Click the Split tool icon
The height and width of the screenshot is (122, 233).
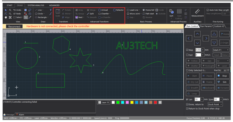(x=89, y=13)
